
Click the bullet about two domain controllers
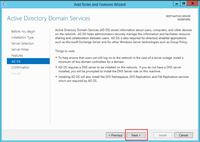click(x=121, y=60)
